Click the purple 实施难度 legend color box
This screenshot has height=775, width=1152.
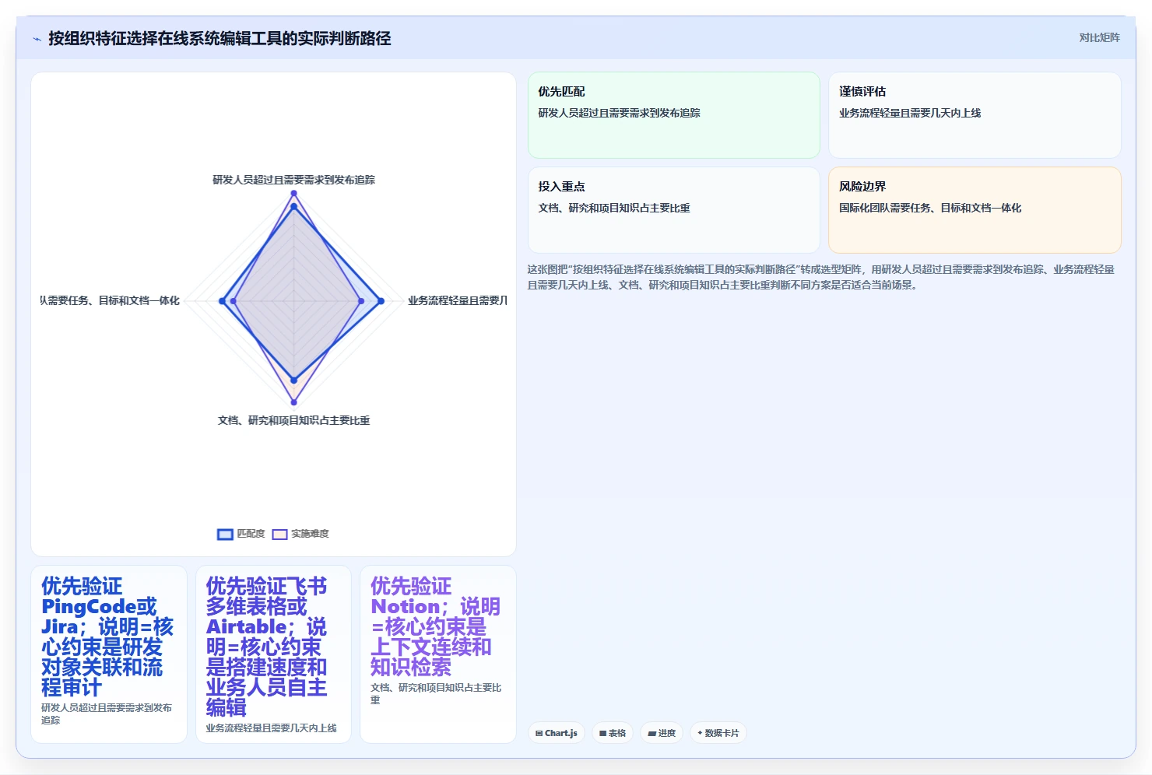[x=279, y=534]
